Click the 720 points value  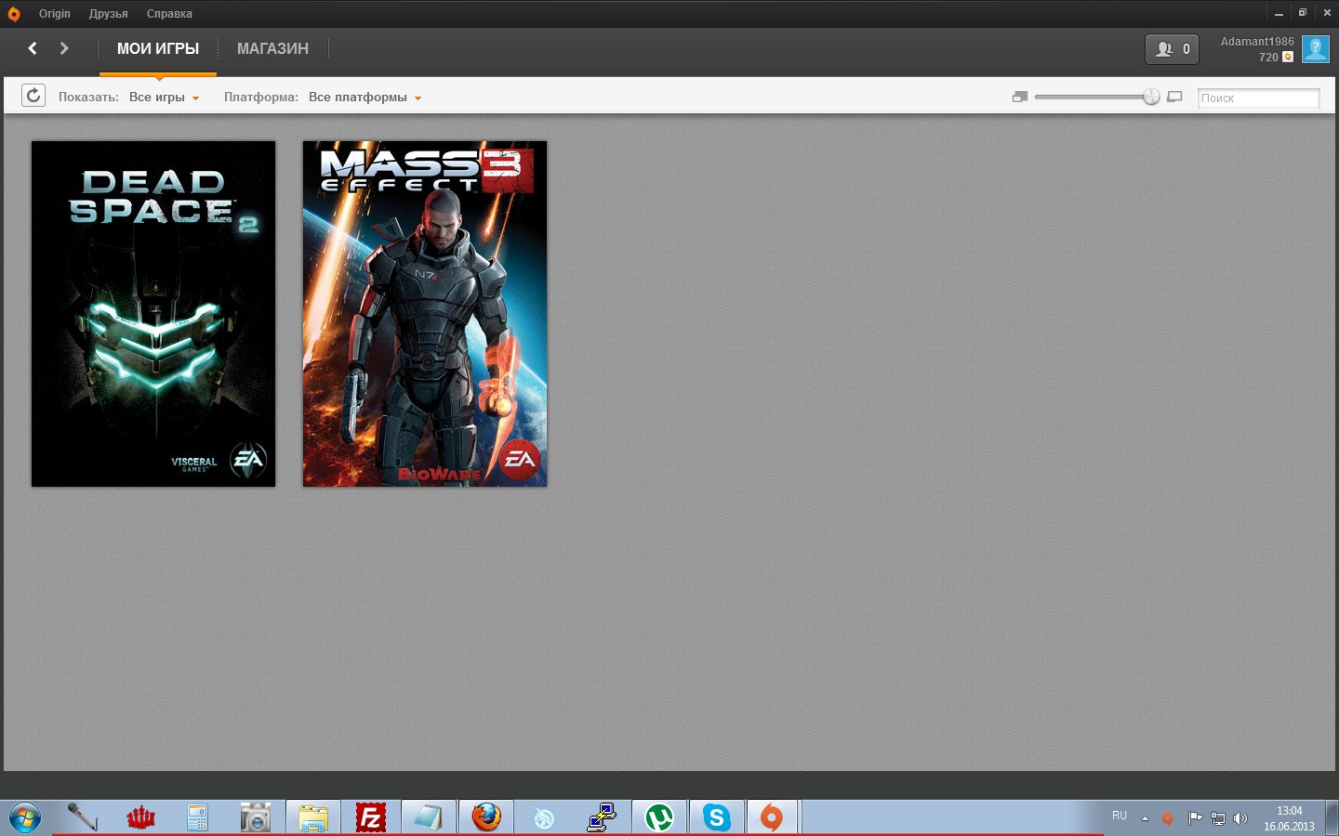pos(1268,58)
